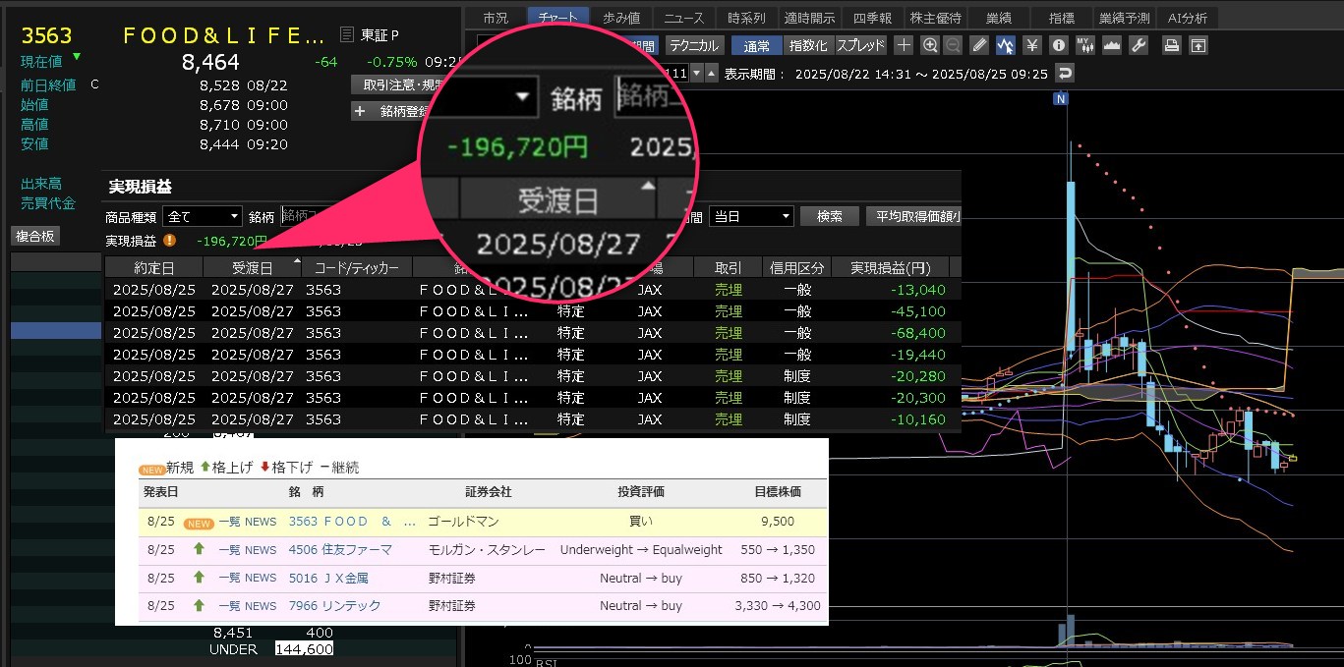Pop out the chart into a separate window
The image size is (1344, 667).
1198,45
